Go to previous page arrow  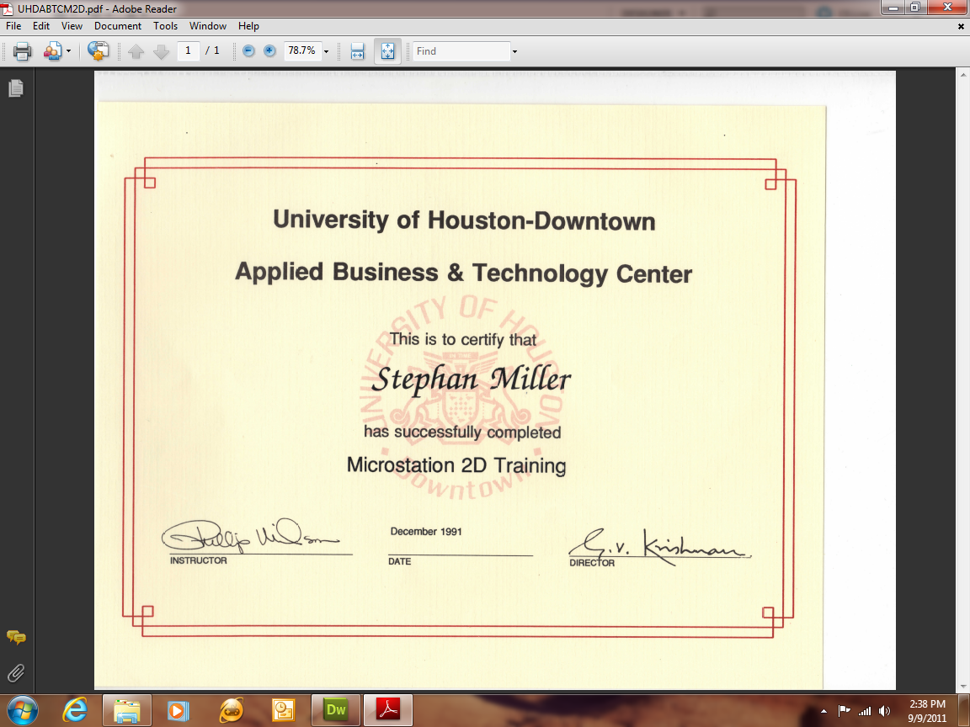pyautogui.click(x=136, y=51)
